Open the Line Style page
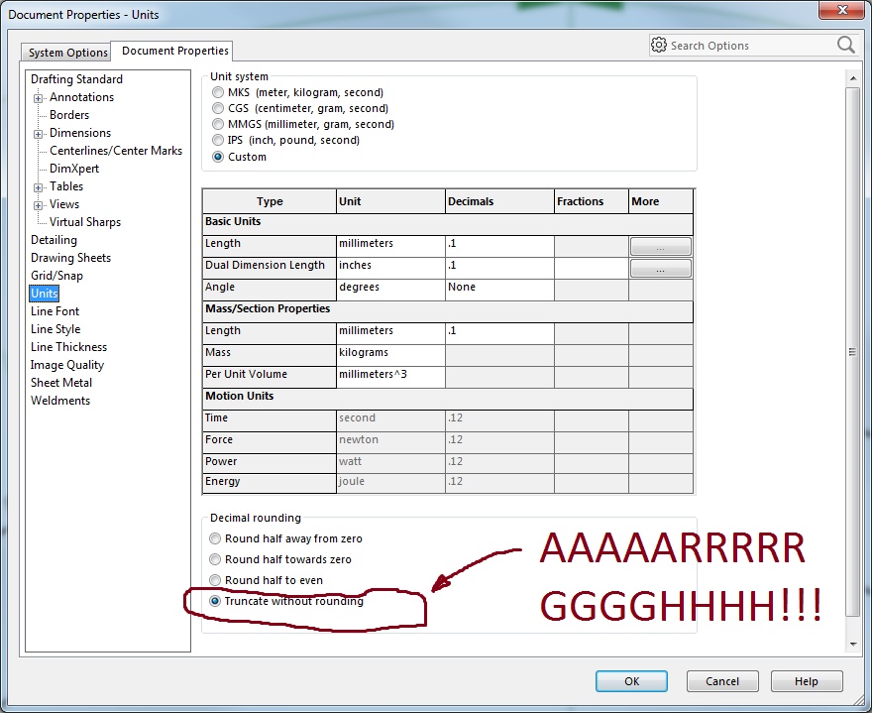874x713 pixels. 55,329
